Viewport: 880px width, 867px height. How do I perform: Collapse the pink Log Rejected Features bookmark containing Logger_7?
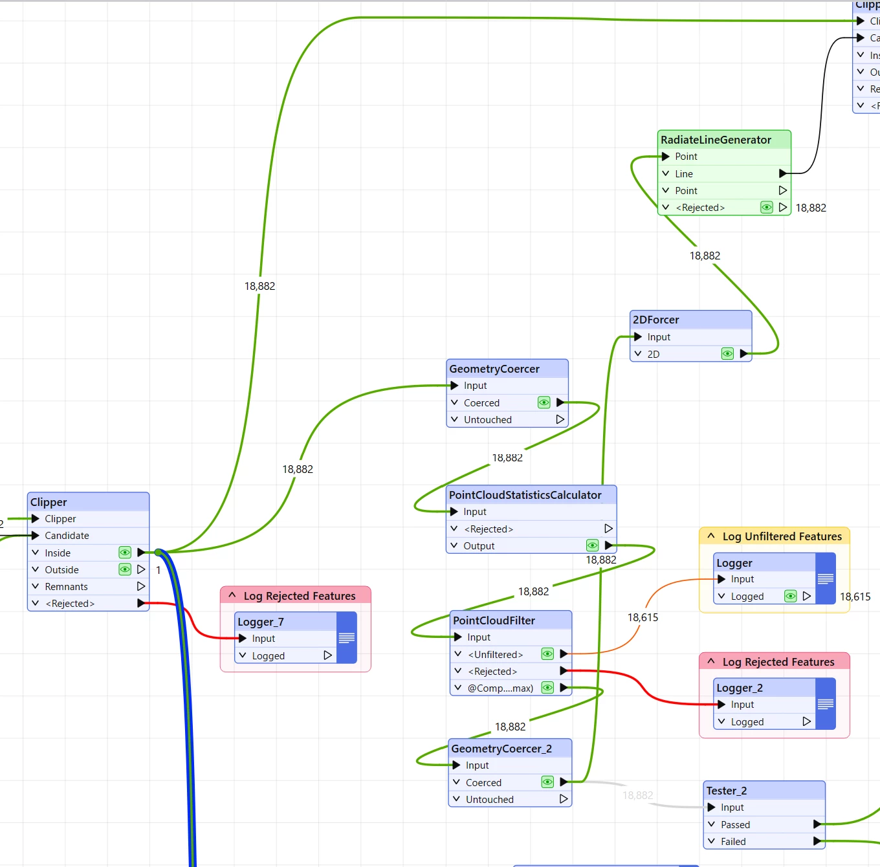point(232,595)
